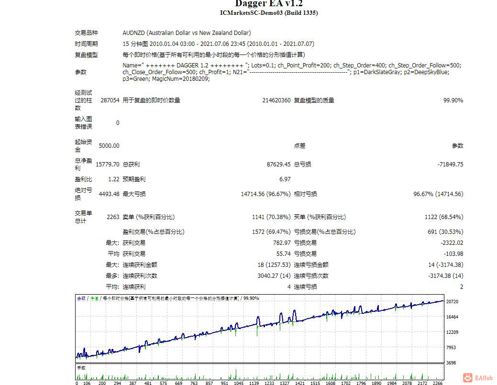Click the chart y-axis value "12209"
This screenshot has height=385, width=497.
pyautogui.click(x=452, y=332)
